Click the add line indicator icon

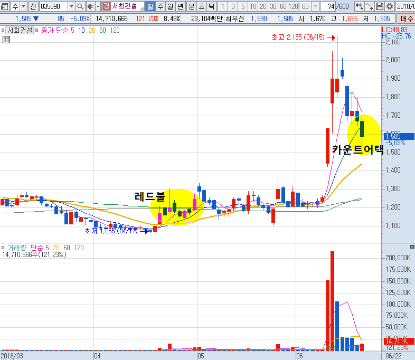tap(370, 6)
